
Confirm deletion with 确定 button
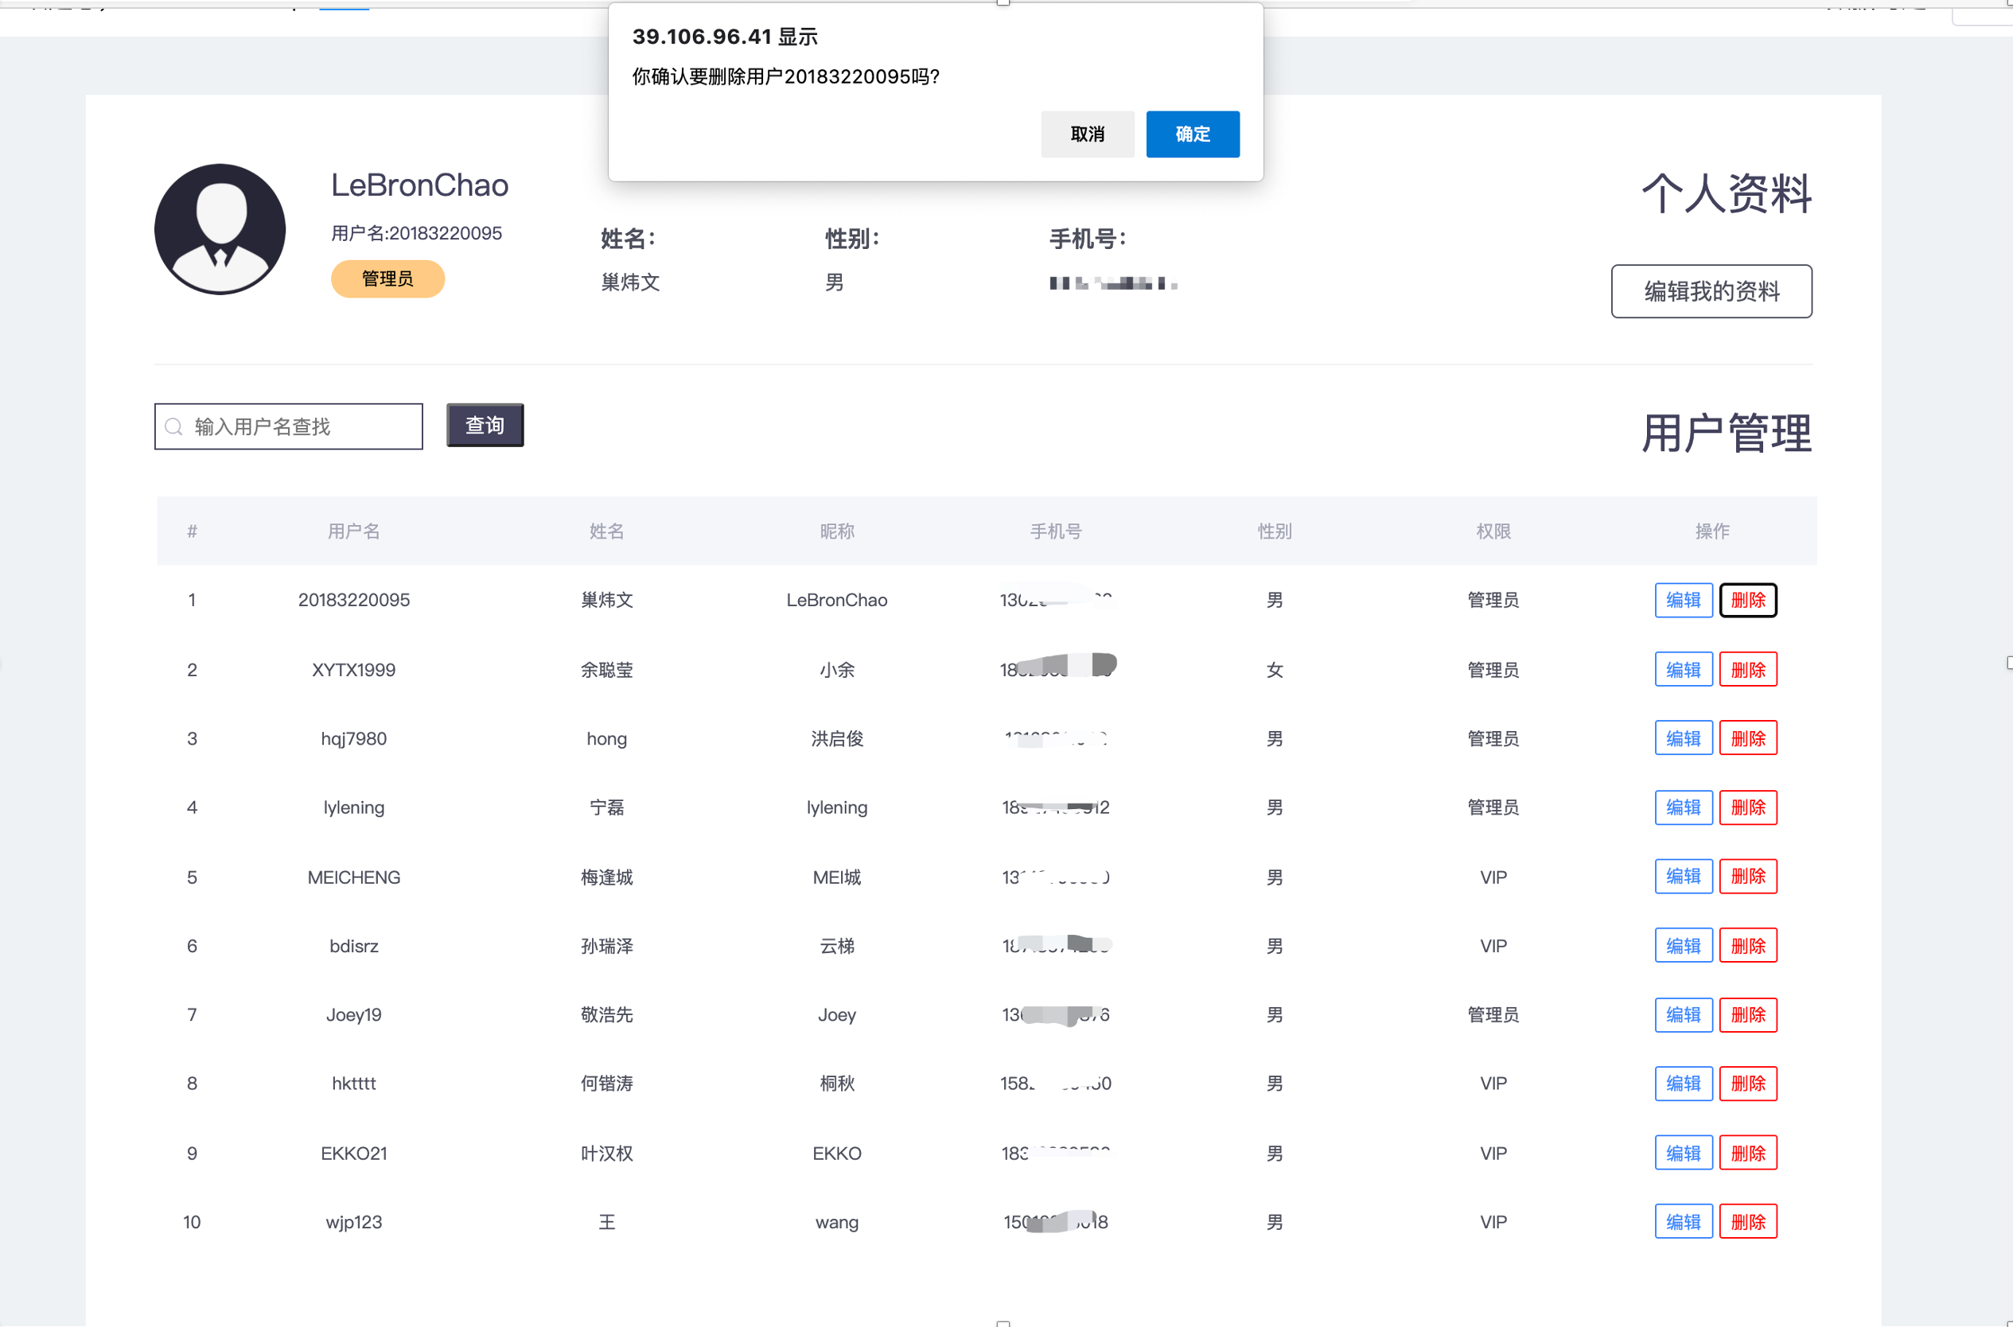point(1191,134)
